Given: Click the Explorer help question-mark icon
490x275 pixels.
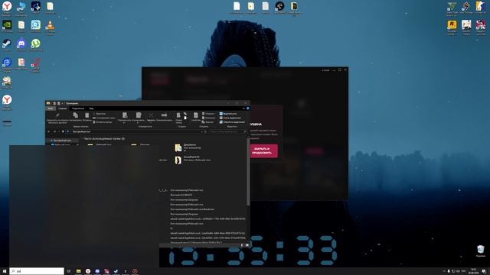Looking at the screenshot, I should tap(248, 108).
